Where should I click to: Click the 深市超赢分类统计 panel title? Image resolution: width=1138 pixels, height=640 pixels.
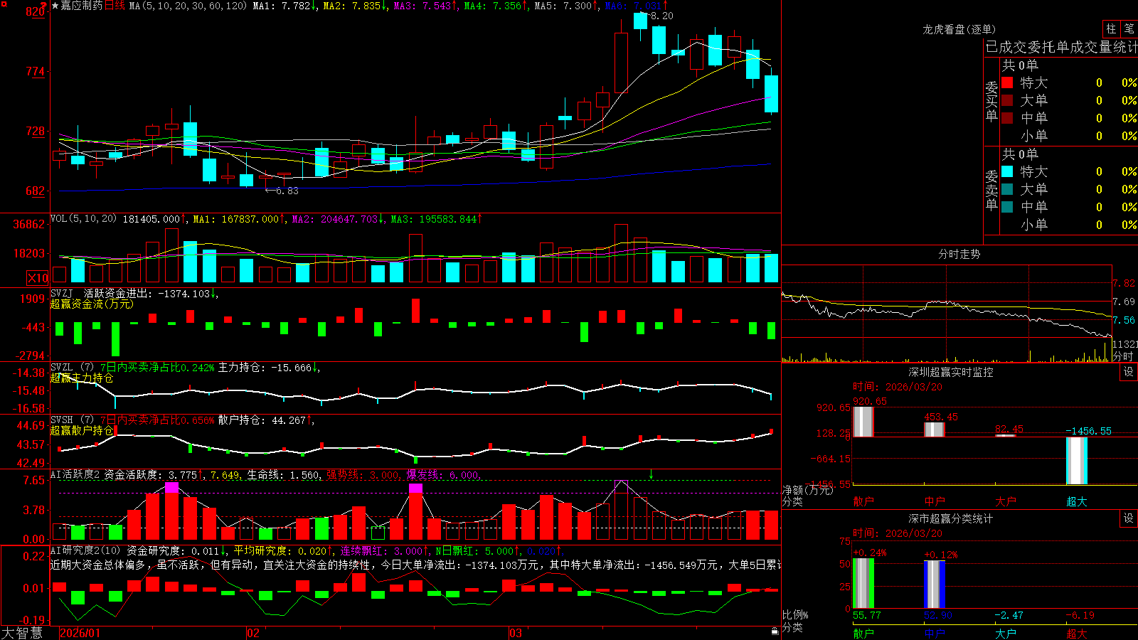[x=950, y=518]
